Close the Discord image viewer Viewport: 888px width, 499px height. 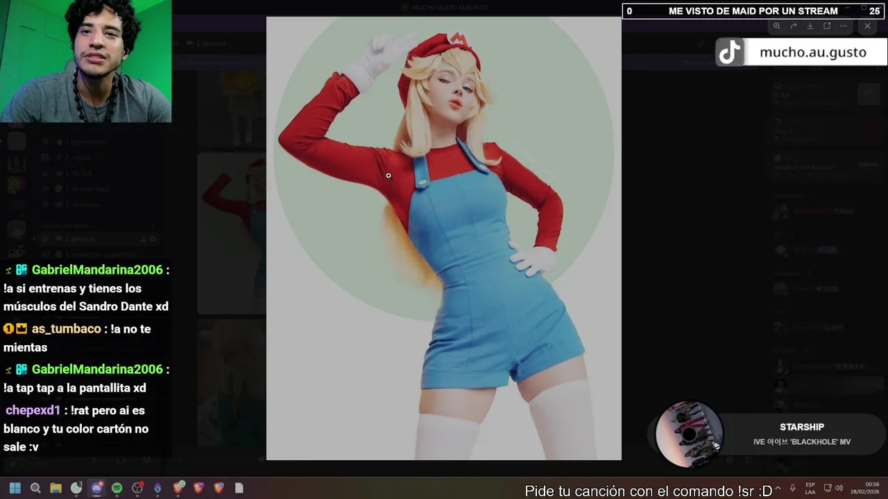867,26
